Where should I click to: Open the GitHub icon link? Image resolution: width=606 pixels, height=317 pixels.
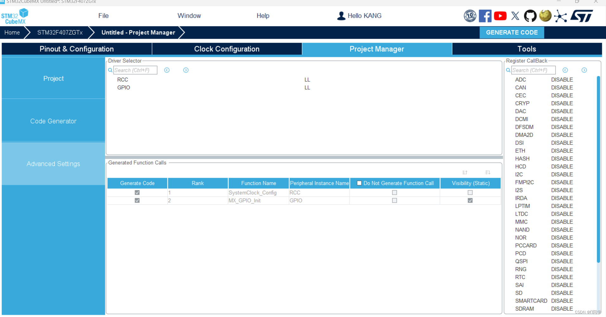pos(530,16)
